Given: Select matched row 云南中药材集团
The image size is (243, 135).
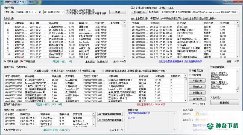Looking at the screenshot, I should [x=94, y=86].
